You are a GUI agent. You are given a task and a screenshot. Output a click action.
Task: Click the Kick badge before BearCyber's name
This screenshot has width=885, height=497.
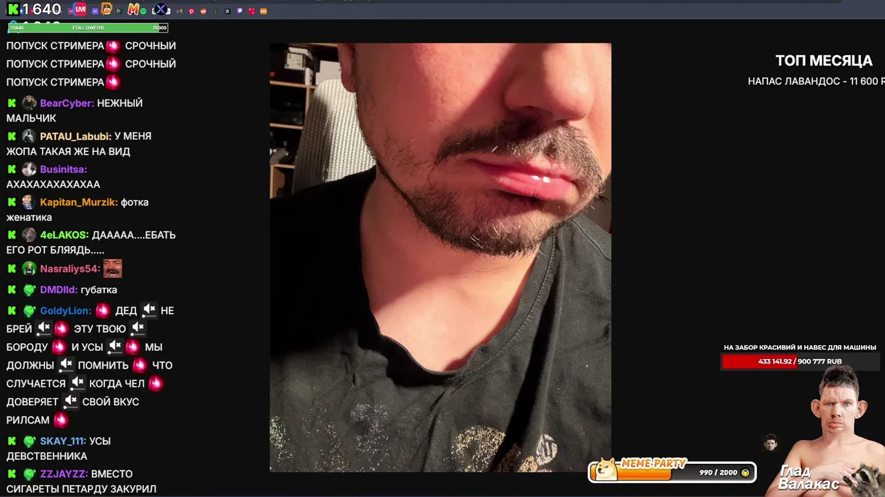click(x=12, y=103)
